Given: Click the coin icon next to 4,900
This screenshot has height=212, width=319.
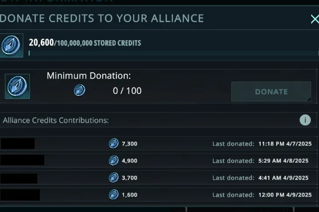Looking at the screenshot, I should [113, 160].
